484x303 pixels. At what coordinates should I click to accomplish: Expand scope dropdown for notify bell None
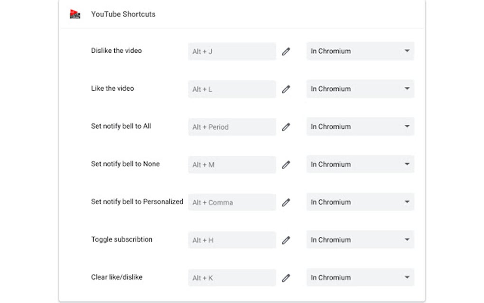click(360, 164)
